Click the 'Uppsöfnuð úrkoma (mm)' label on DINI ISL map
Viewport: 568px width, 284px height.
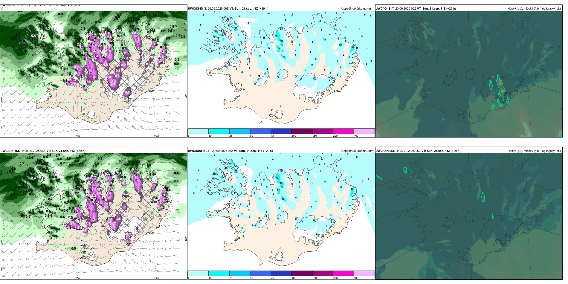point(358,151)
